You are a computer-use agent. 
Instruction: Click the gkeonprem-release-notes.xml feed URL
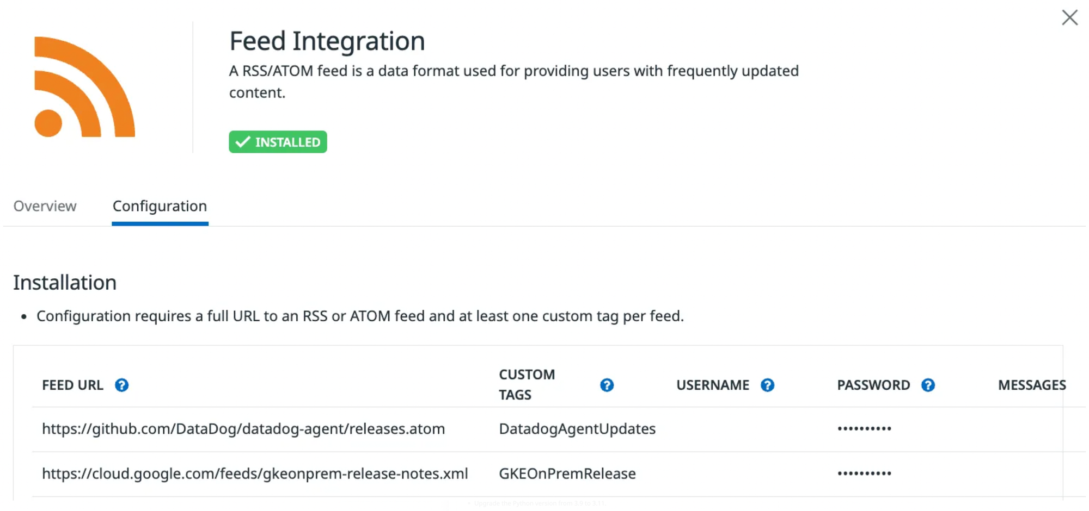(x=255, y=473)
